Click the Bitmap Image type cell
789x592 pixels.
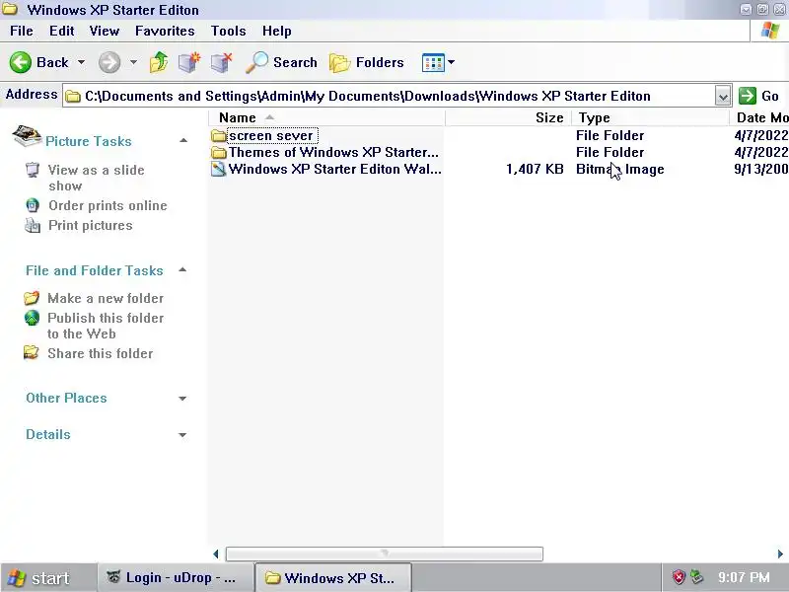click(620, 169)
